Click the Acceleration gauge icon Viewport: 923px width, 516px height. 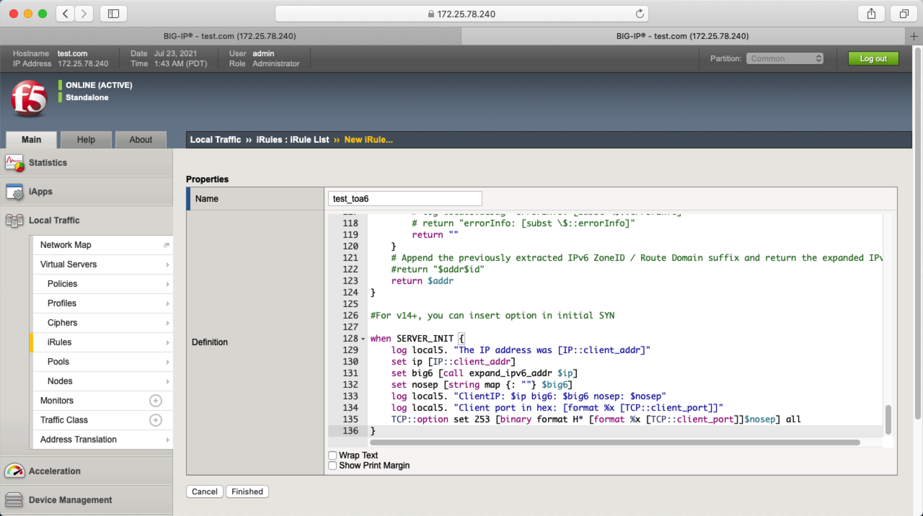[x=14, y=471]
